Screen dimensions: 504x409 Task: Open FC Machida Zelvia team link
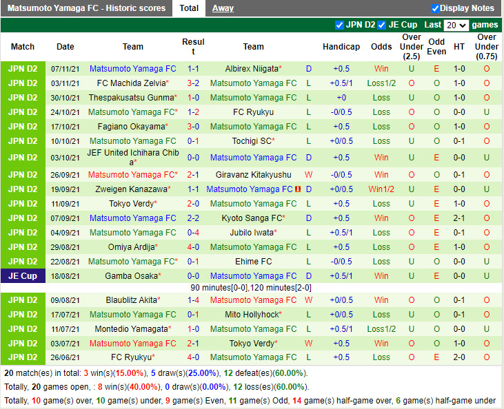(x=131, y=83)
